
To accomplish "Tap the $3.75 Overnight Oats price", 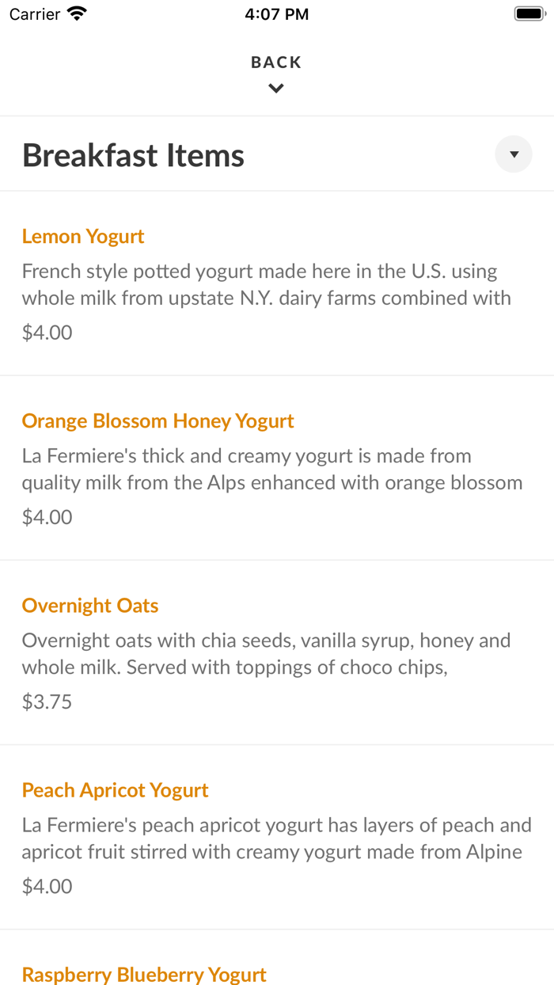I will (x=47, y=702).
